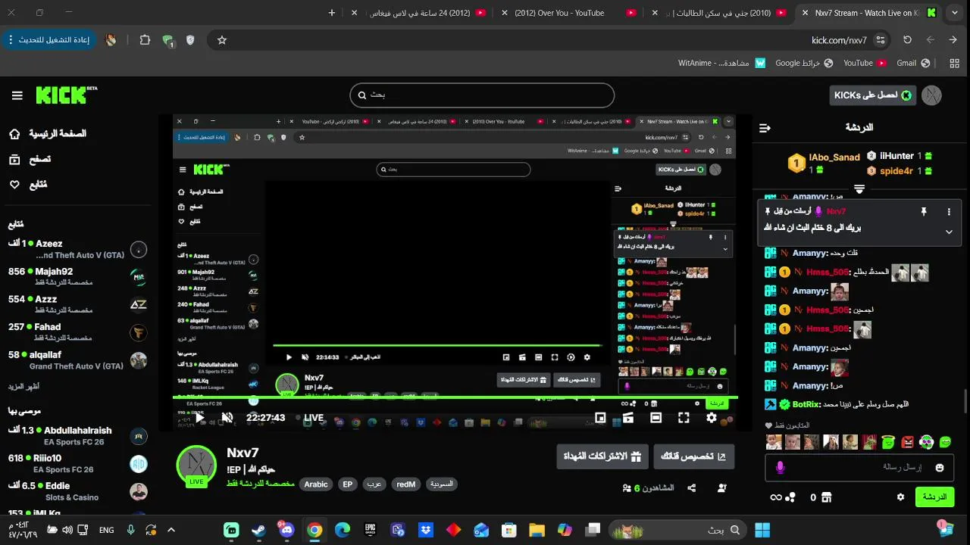Click the chat message input field
Viewport: 970px width, 545px height.
(x=859, y=468)
